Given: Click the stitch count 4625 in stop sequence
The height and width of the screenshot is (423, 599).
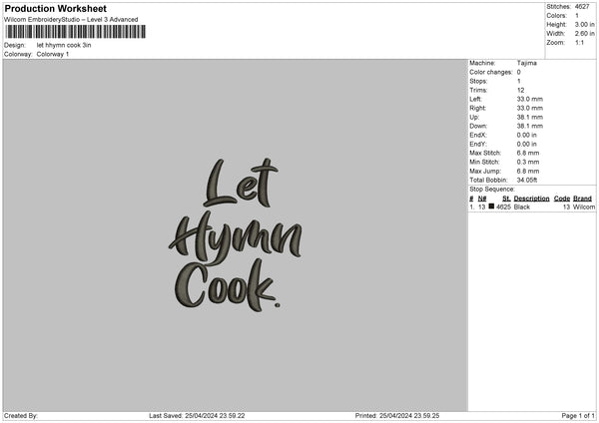Looking at the screenshot, I should tap(503, 207).
